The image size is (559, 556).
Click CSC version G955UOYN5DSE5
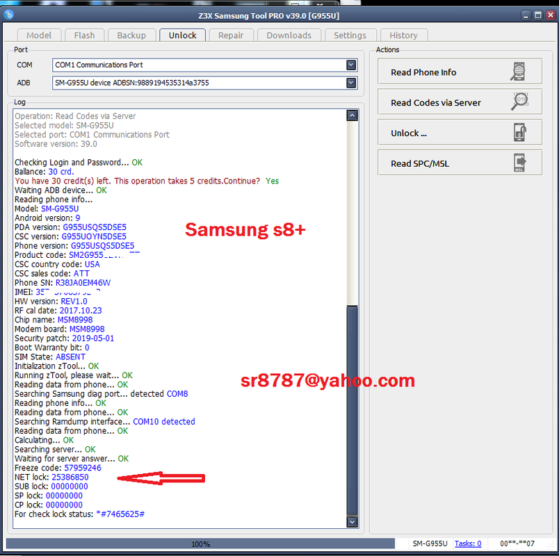(94, 236)
